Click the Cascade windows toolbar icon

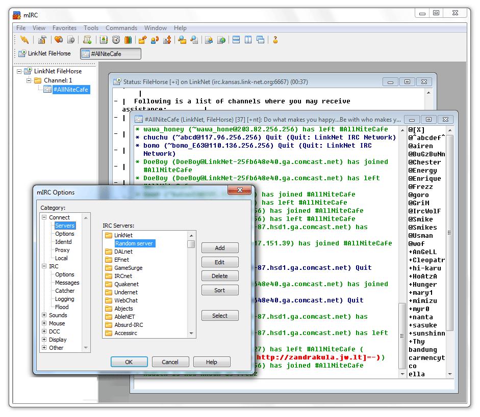(261, 40)
